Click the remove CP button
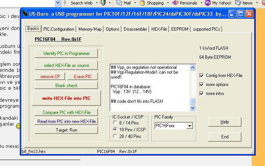The image size is (265, 166). coord(50,77)
